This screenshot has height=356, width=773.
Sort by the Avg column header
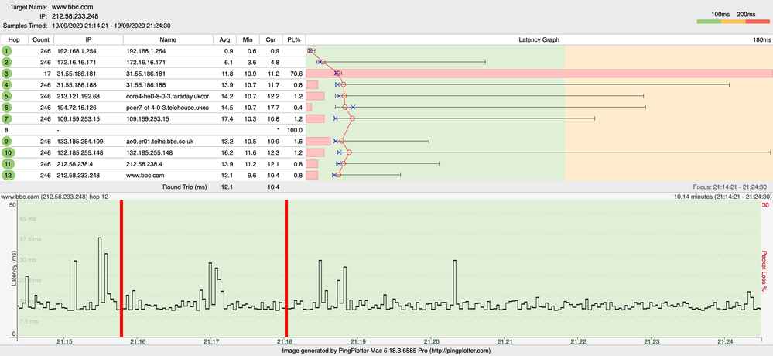click(x=224, y=39)
